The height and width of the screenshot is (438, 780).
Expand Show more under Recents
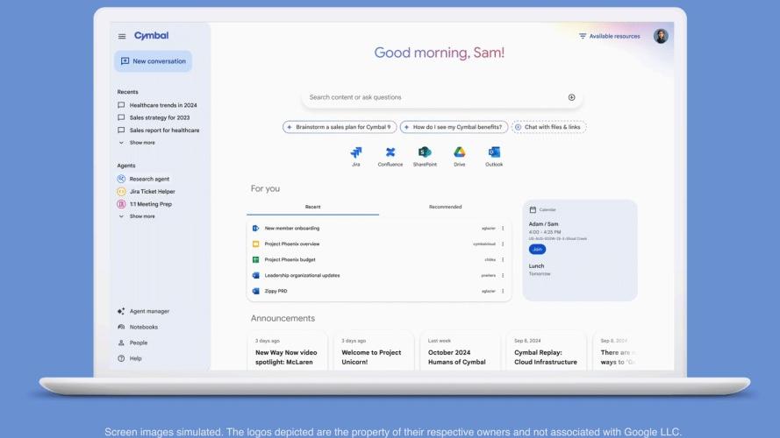137,143
